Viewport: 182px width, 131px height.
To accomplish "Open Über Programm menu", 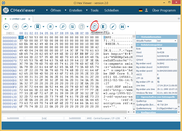I will tap(164, 10).
